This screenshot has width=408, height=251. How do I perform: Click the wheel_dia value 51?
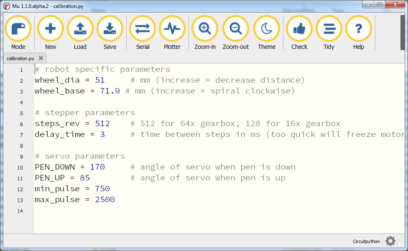(x=99, y=80)
